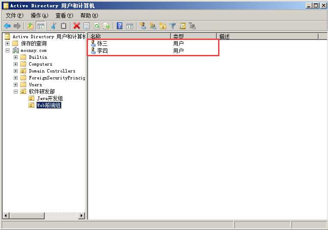Select the Web前端组 organizational unit
This screenshot has width=328, height=230.
49,105
